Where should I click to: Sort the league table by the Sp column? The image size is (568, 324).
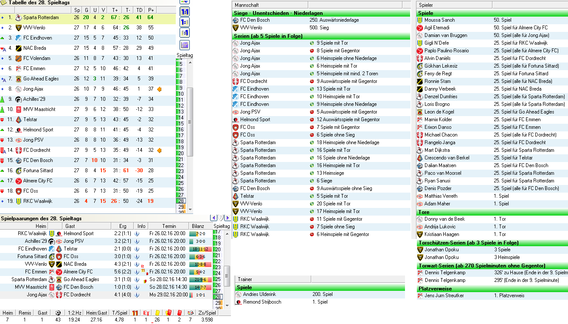(x=76, y=10)
